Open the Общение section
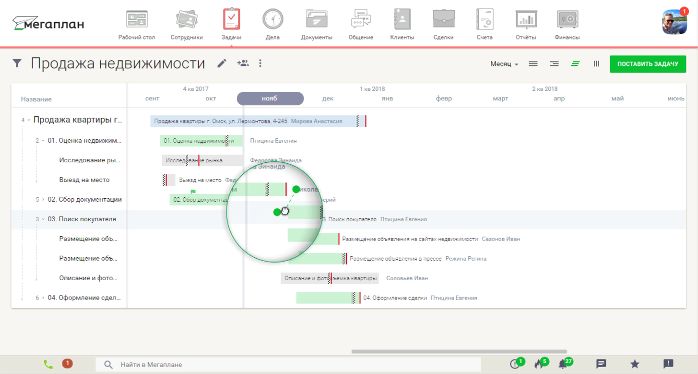 (x=361, y=24)
